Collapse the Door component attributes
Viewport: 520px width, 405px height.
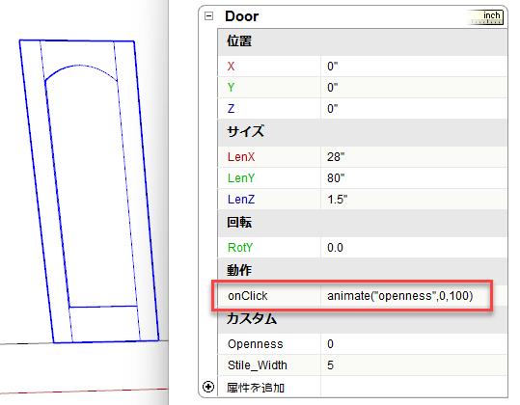208,15
